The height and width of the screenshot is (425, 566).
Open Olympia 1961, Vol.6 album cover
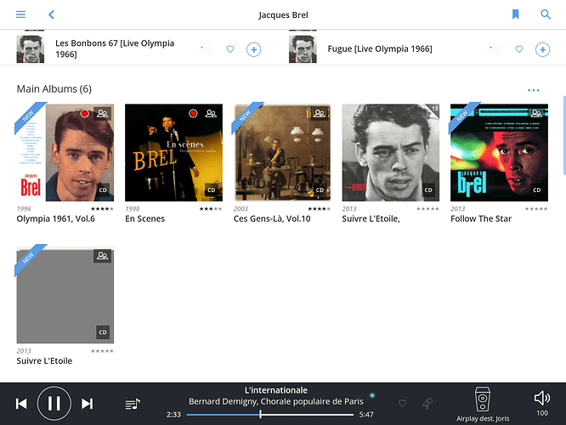click(65, 152)
